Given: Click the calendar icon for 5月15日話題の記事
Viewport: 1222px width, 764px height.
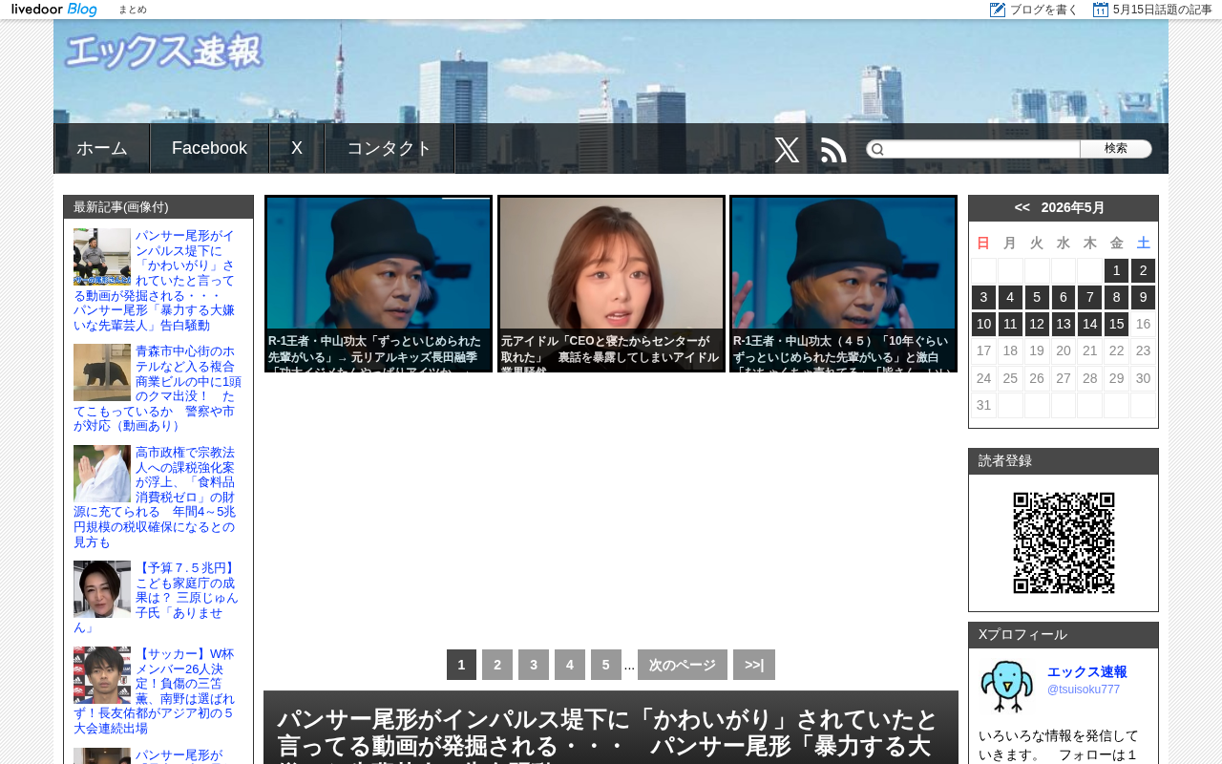Looking at the screenshot, I should coord(1101,10).
